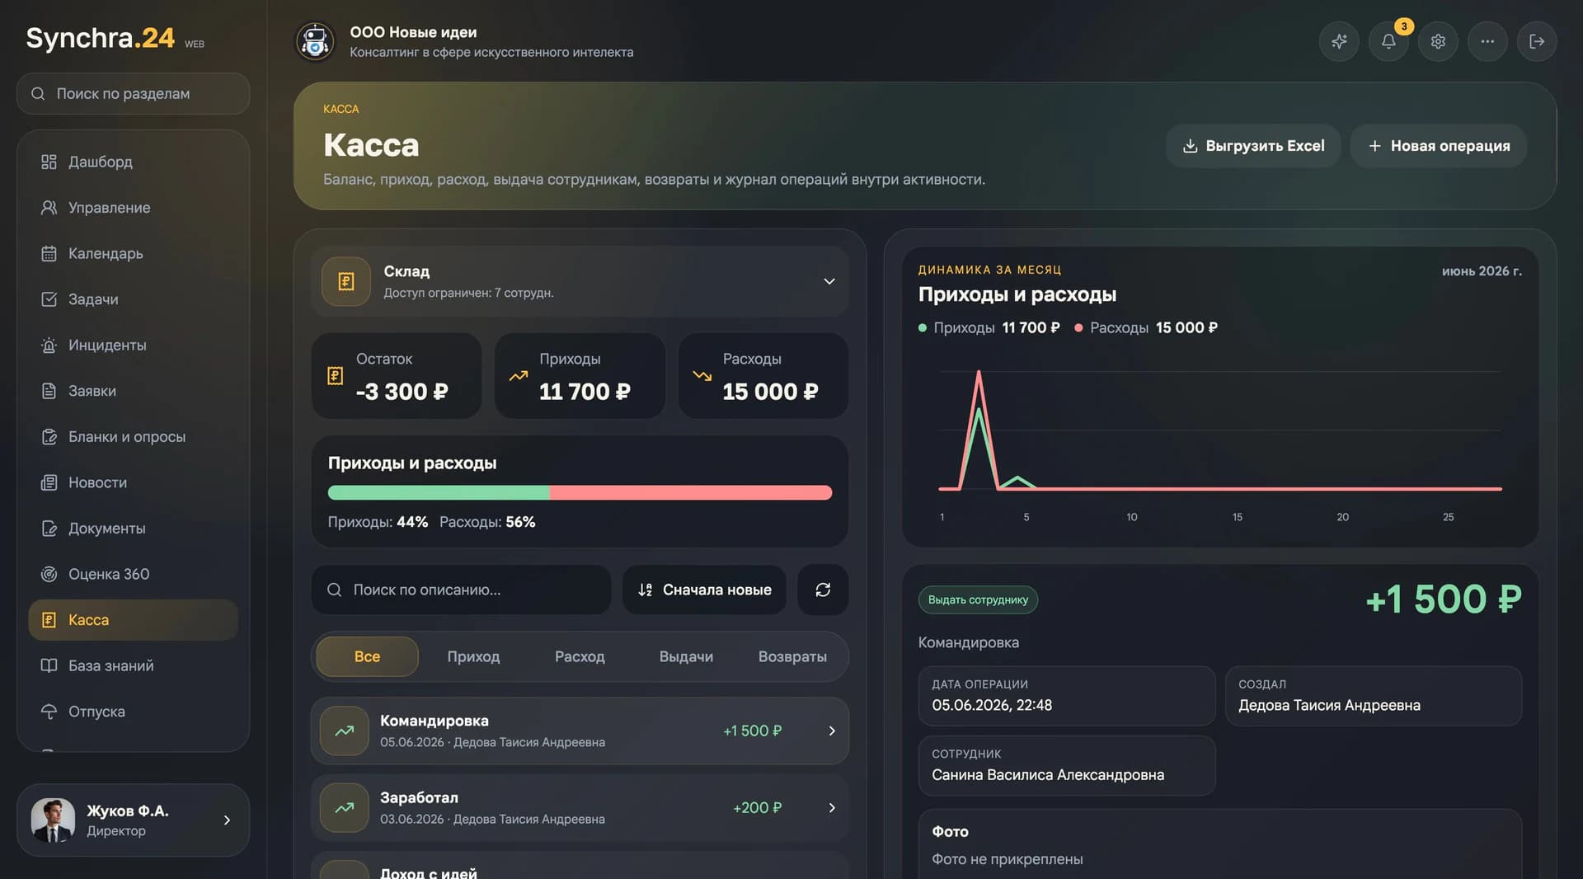
Task: Click the company robot avatar
Action: click(x=315, y=41)
